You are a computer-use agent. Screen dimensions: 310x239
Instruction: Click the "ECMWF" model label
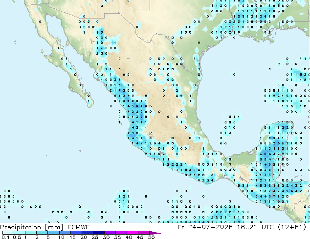coord(79,227)
